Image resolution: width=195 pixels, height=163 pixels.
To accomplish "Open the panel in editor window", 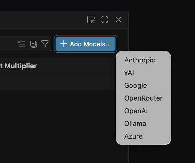I will 91,20.
